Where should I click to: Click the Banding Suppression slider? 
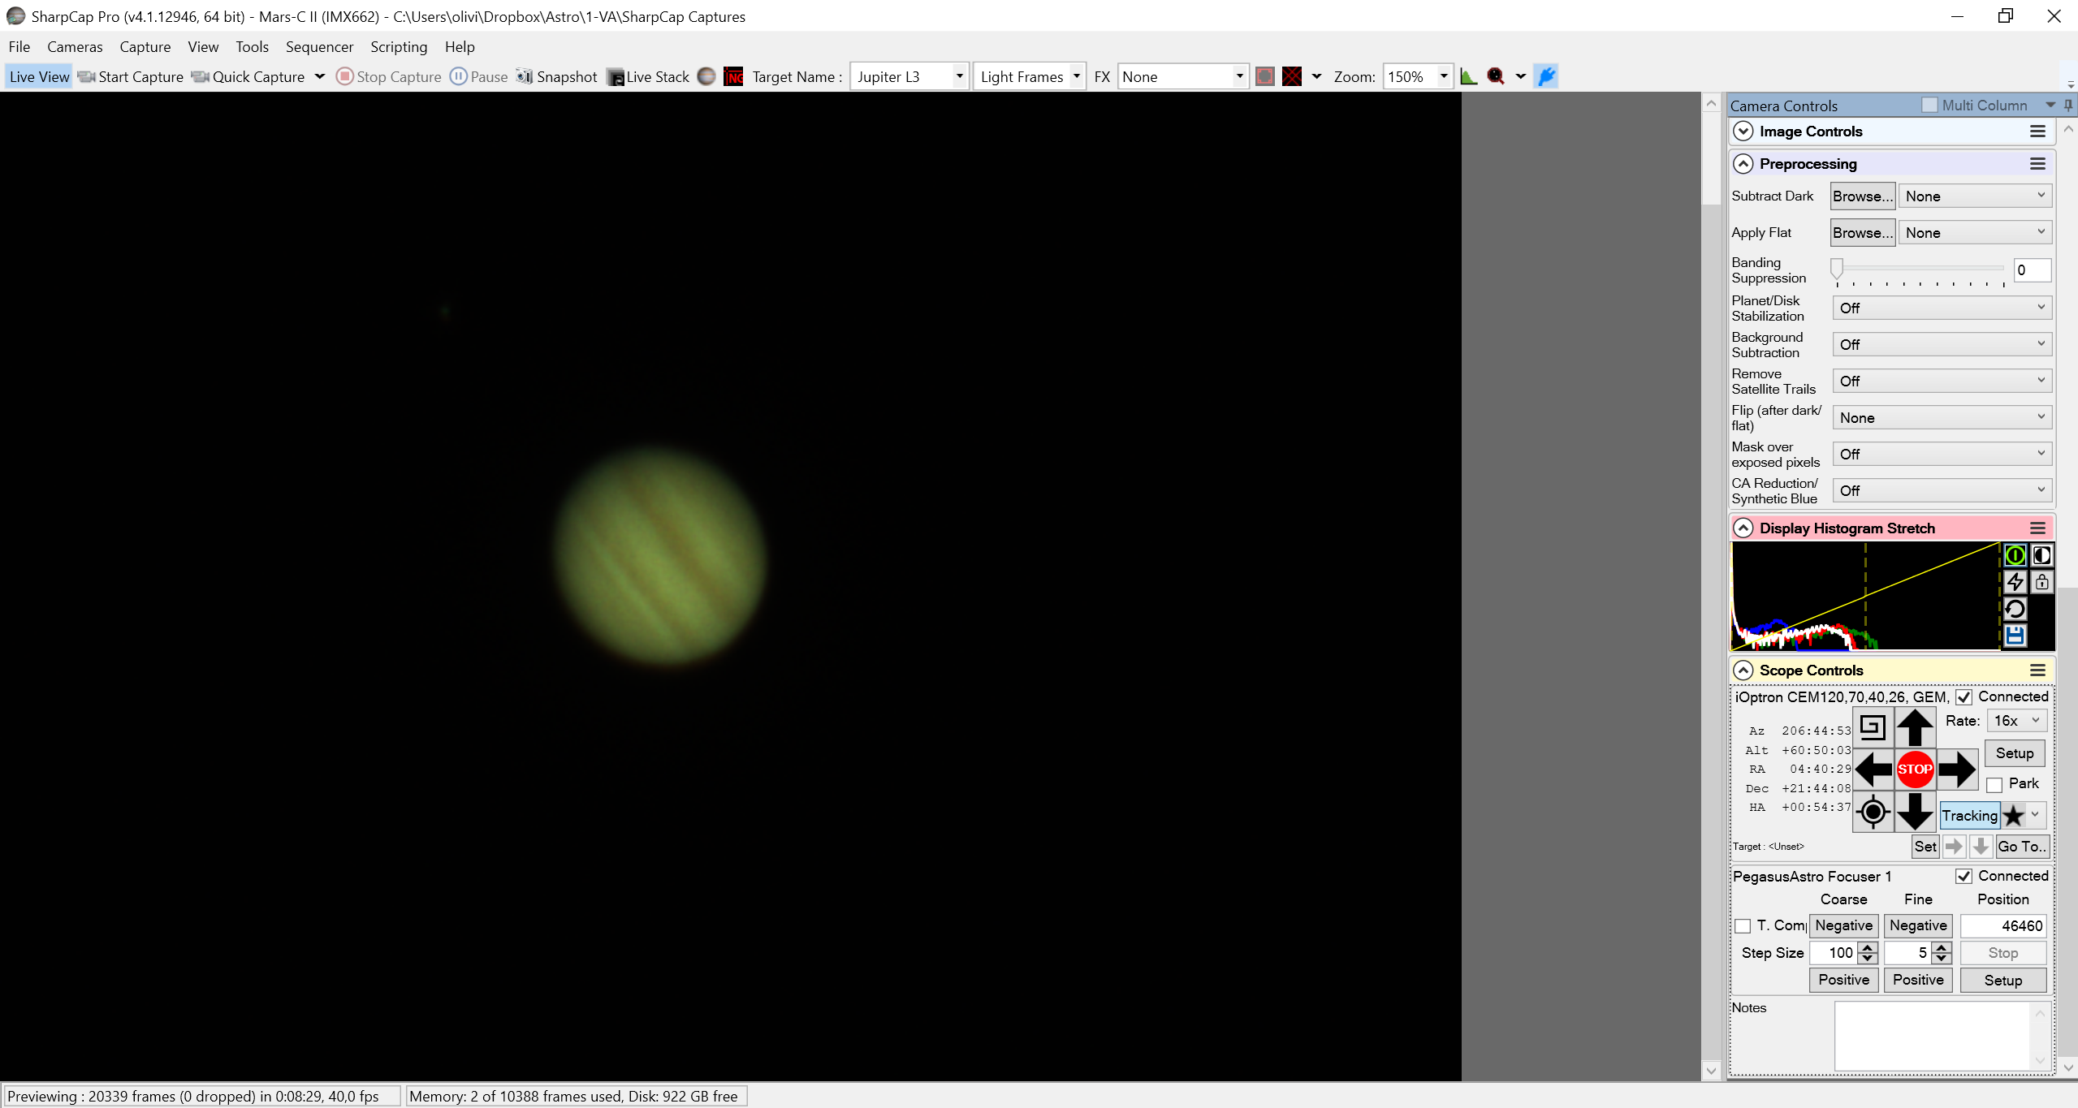[x=1920, y=269]
